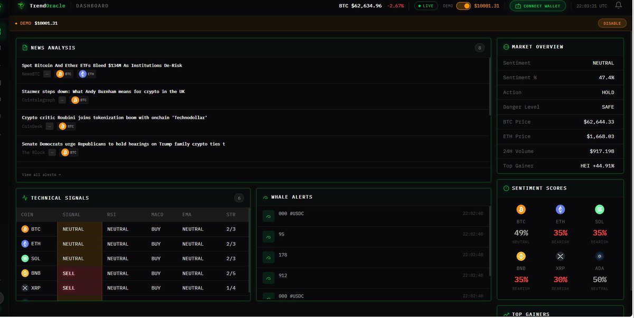
Task: Click the 22:03:21 UTC clock
Action: [x=592, y=6]
